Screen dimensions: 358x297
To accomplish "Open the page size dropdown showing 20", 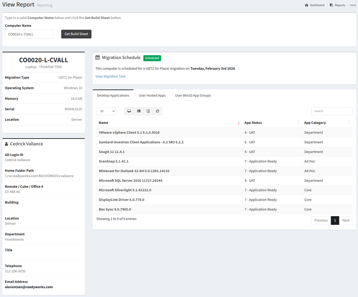I will click(106, 111).
